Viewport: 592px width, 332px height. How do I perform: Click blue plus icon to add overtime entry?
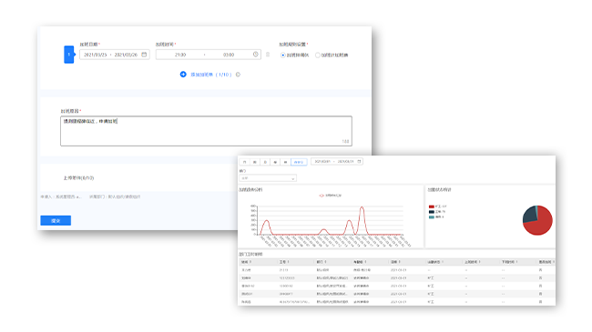click(x=183, y=75)
